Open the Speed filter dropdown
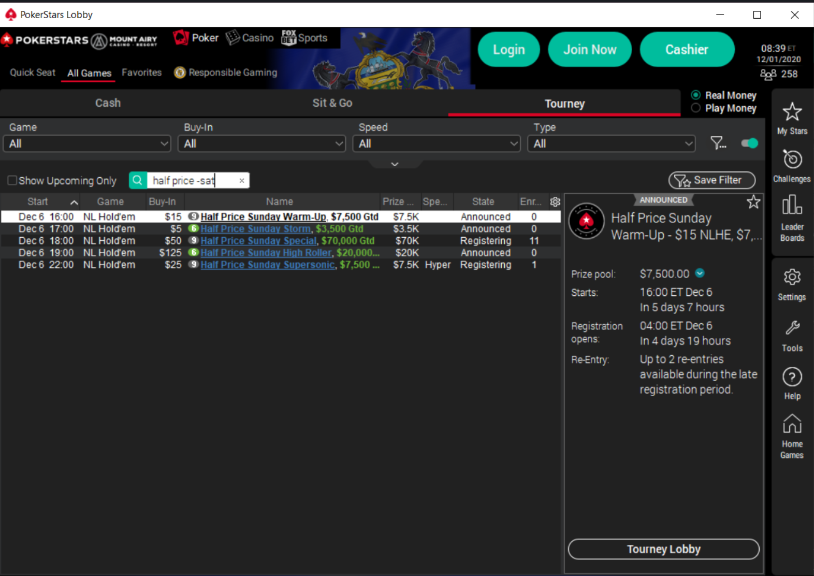 437,143
